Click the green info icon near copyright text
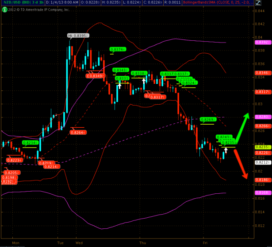This screenshot has height=247, width=272. click(4, 9)
